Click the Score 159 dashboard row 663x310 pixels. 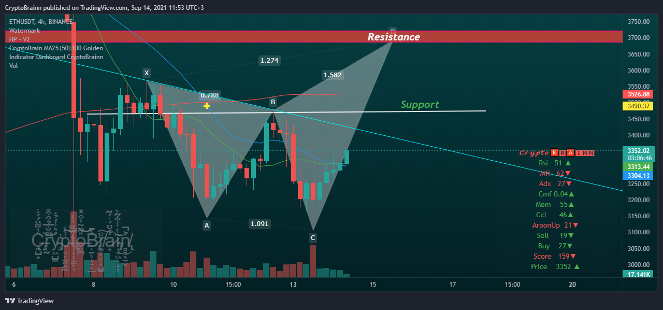pos(555,256)
